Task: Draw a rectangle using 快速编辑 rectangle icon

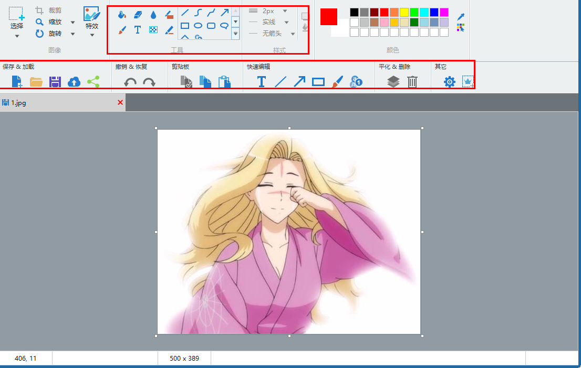Action: pyautogui.click(x=318, y=82)
